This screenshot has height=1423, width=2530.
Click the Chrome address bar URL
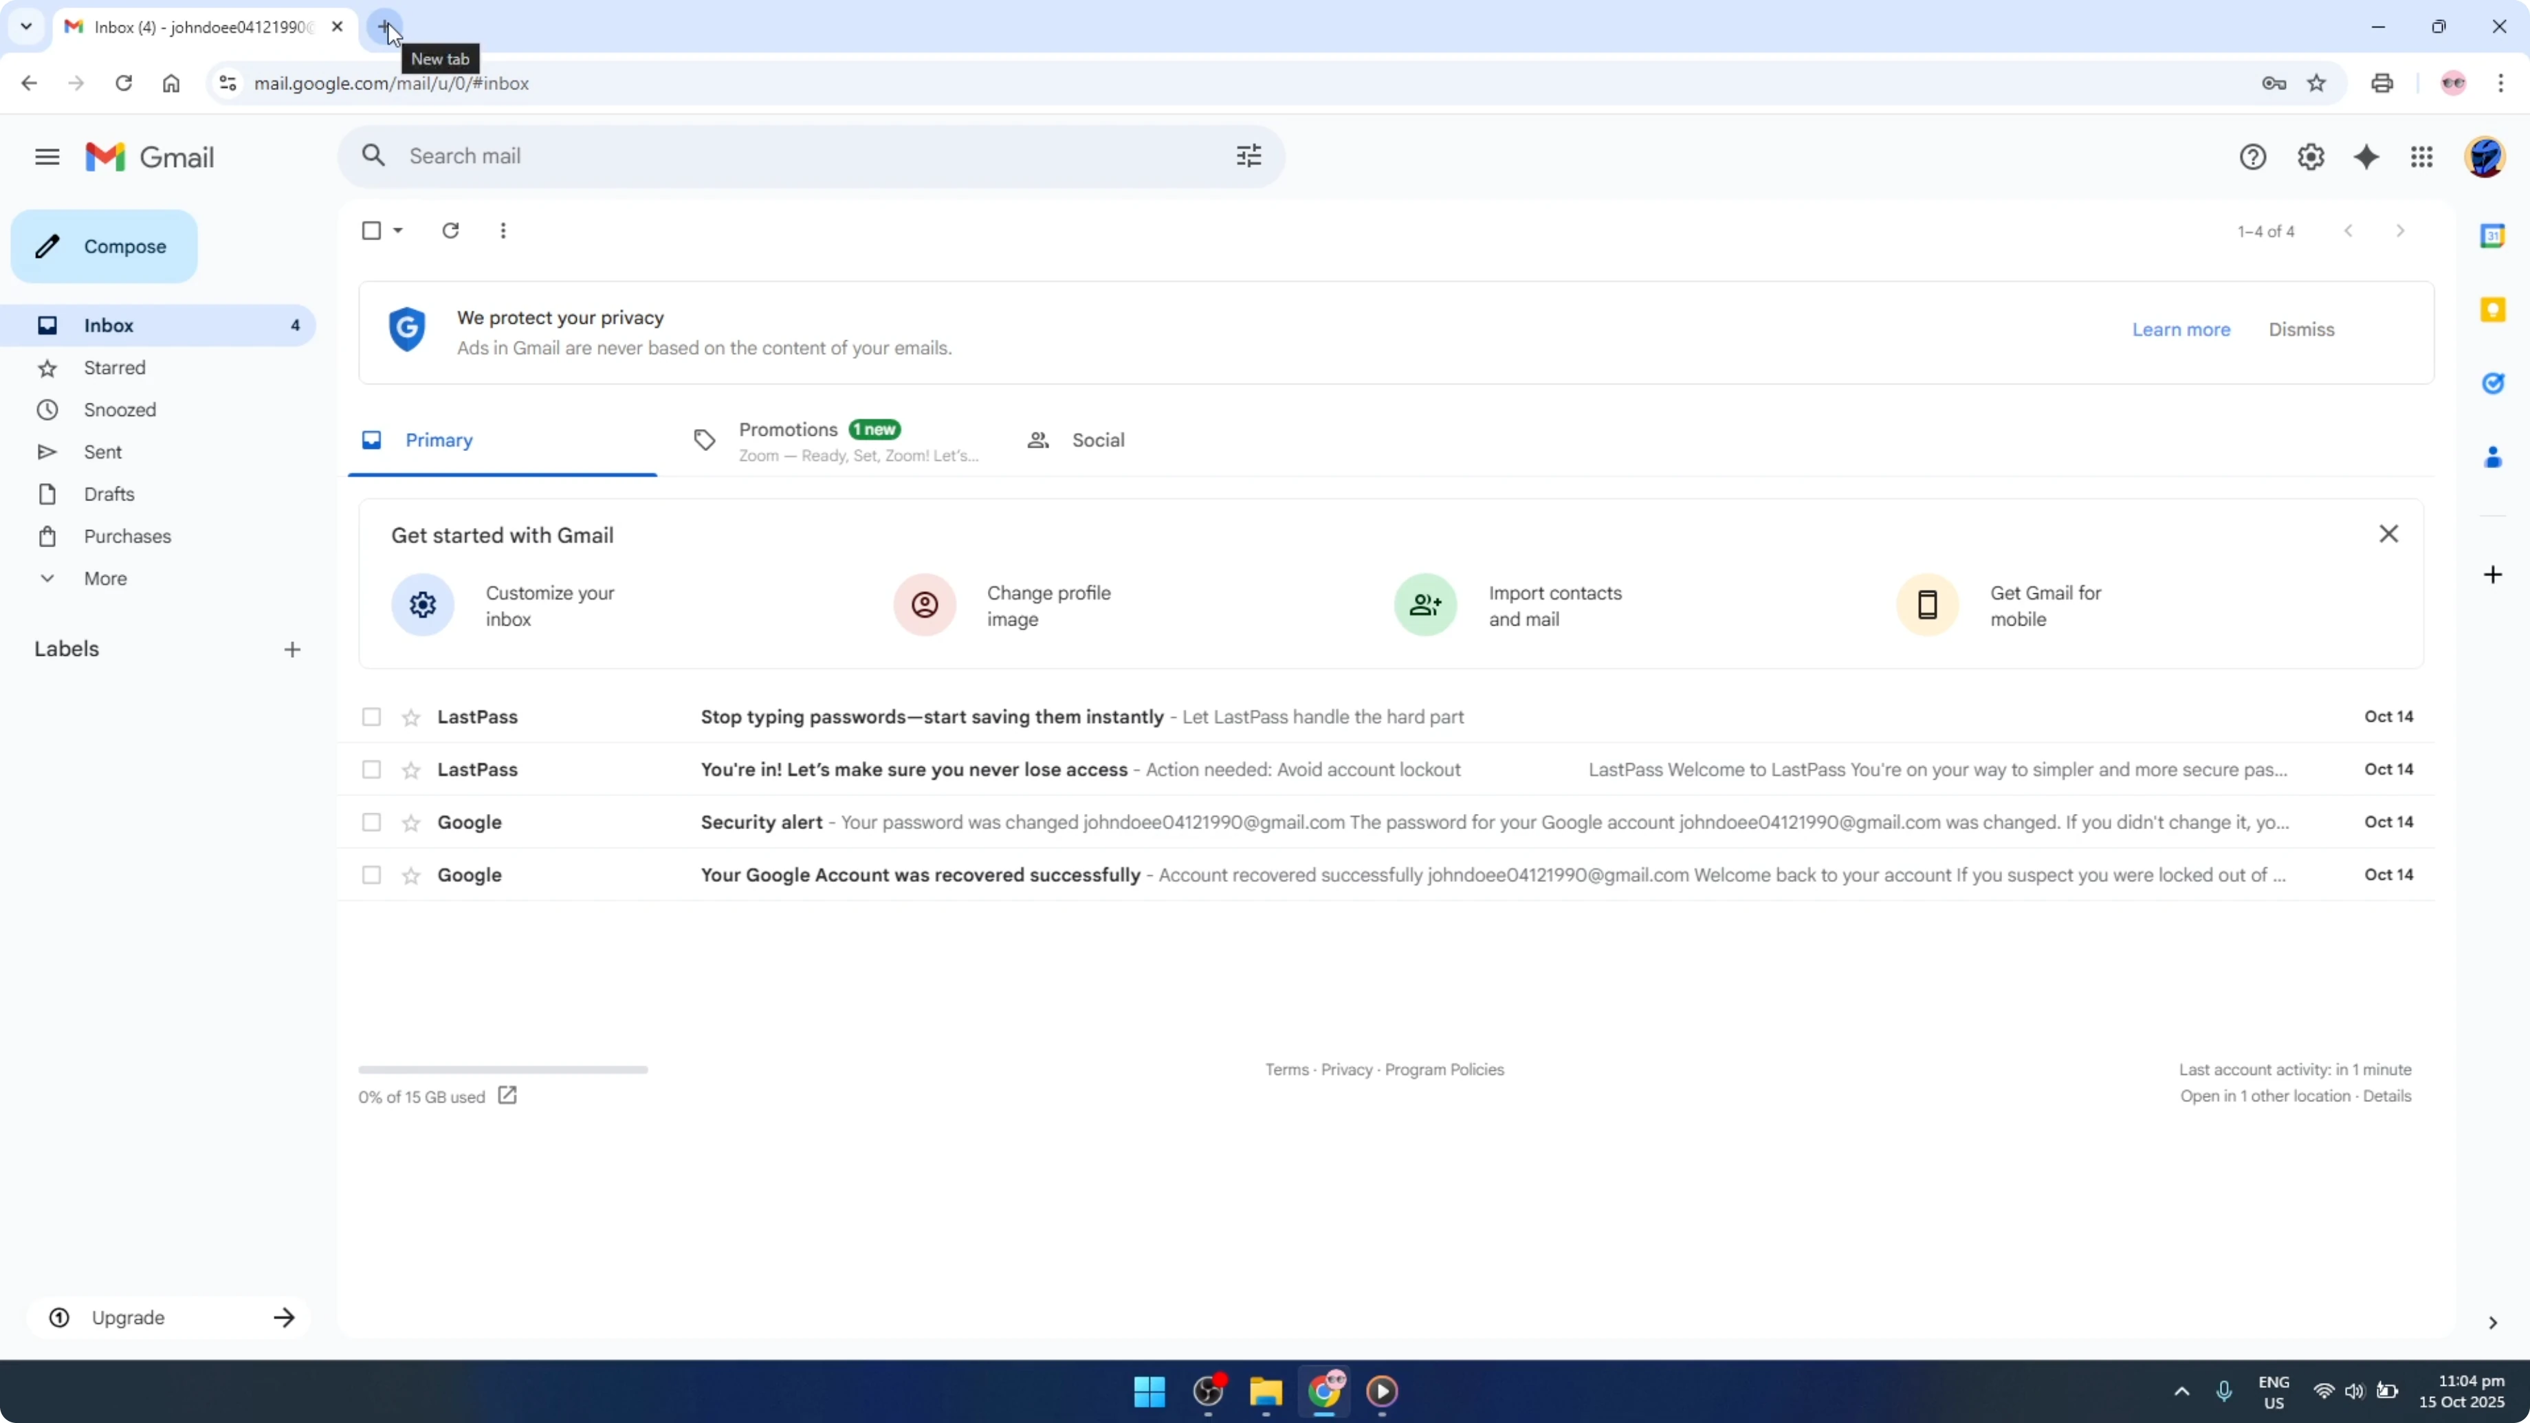pyautogui.click(x=391, y=83)
